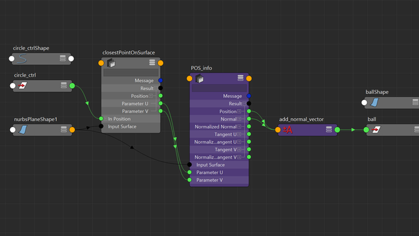This screenshot has height=236, width=419.
Task: Toggle view mode bars on circle_ctrl node
Action: [x=64, y=85]
